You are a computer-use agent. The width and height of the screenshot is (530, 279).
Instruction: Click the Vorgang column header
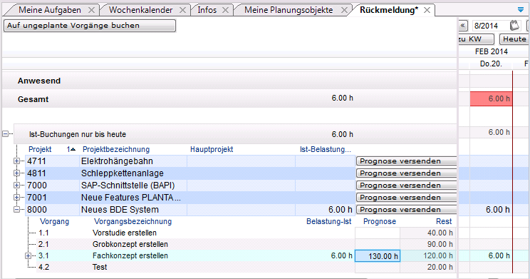point(54,221)
